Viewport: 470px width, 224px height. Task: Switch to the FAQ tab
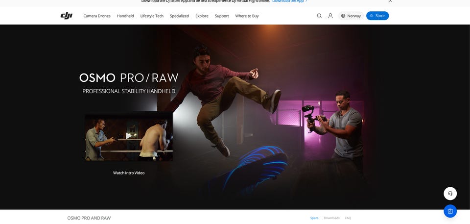(x=348, y=218)
